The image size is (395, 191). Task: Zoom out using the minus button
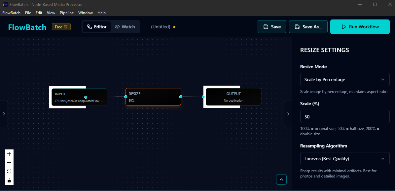tap(9, 163)
